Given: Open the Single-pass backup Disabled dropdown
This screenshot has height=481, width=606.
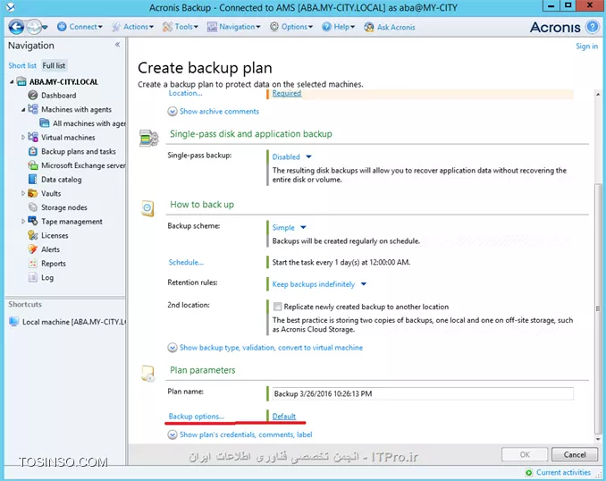Looking at the screenshot, I should click(x=291, y=157).
